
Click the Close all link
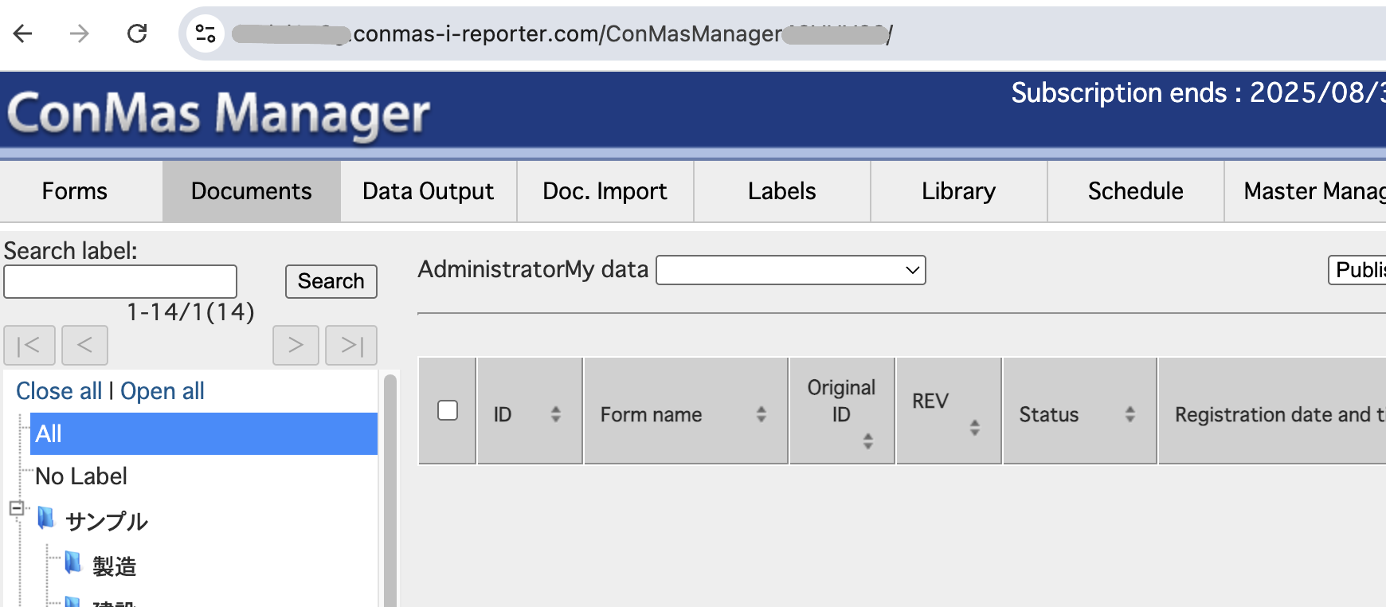pos(59,391)
